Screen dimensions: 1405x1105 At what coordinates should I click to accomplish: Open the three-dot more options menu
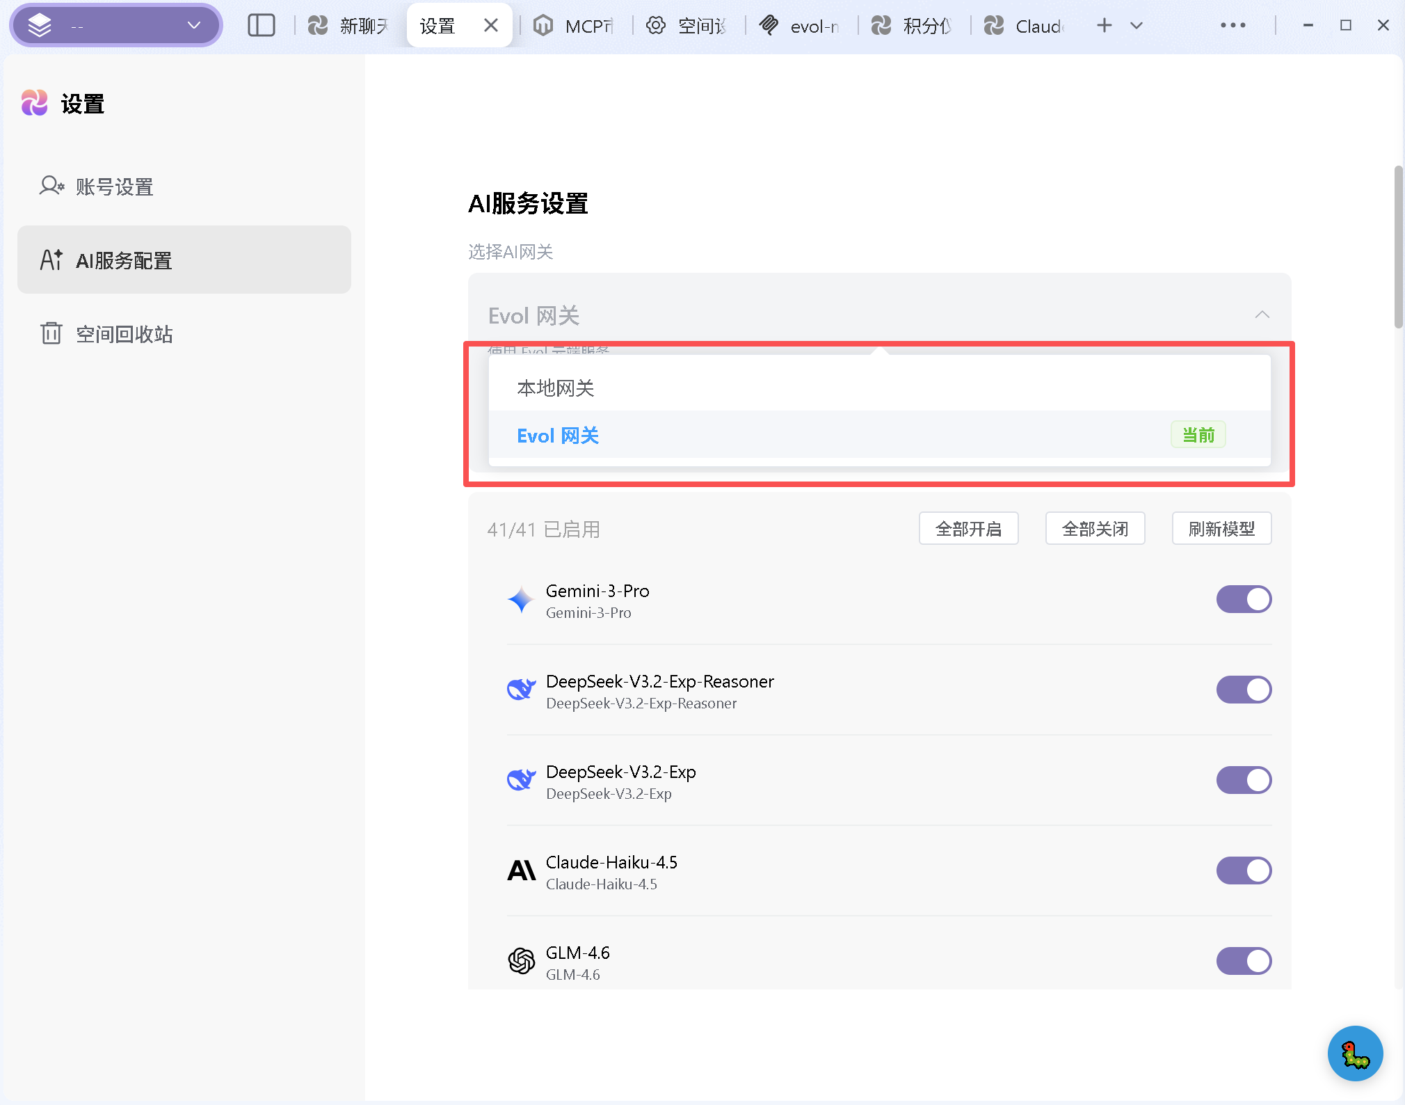pos(1233,26)
